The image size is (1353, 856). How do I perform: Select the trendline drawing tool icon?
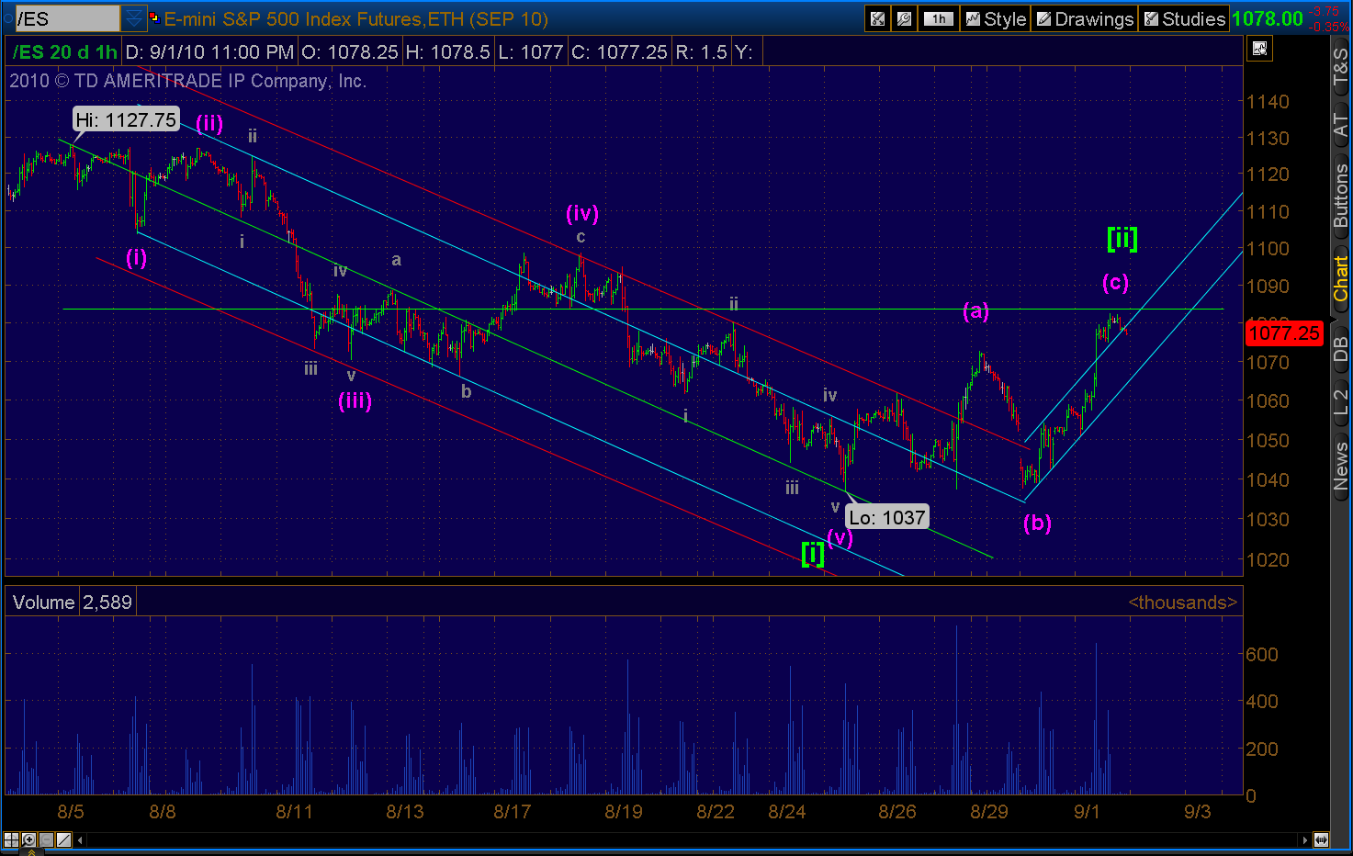point(63,839)
